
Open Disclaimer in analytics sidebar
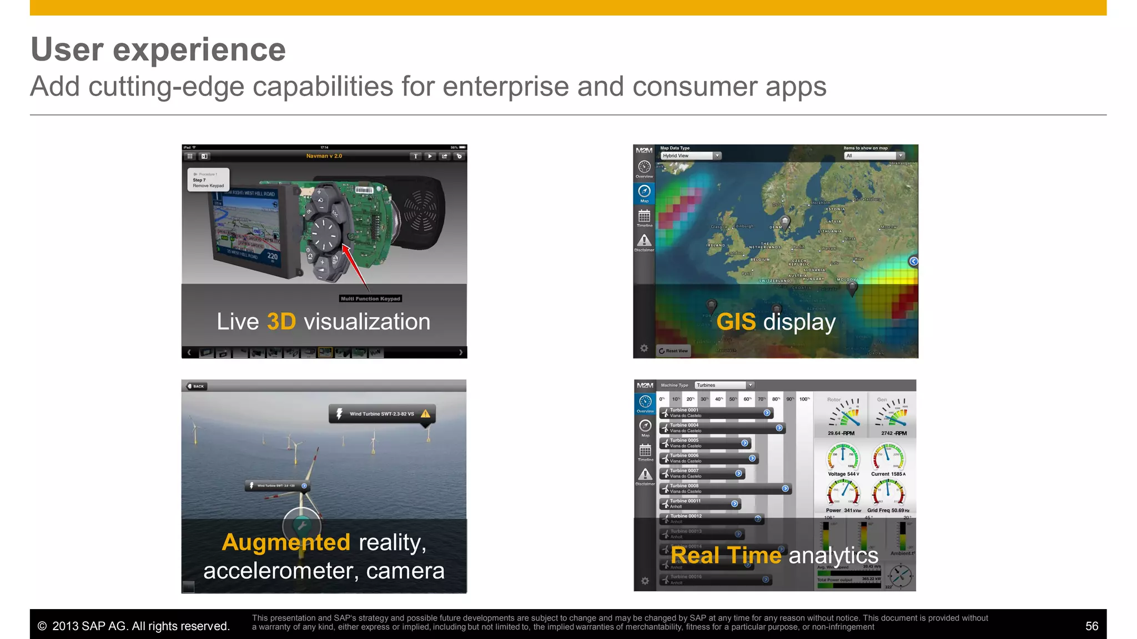click(645, 476)
